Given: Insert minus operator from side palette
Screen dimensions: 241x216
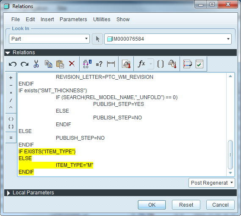Looking at the screenshot, I should tap(11, 85).
